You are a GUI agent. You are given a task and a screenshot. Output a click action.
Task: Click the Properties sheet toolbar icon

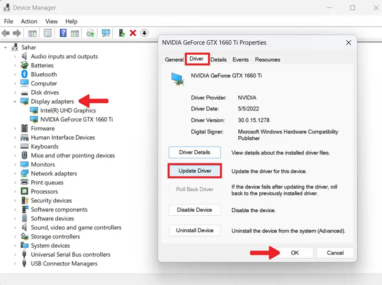(48, 33)
